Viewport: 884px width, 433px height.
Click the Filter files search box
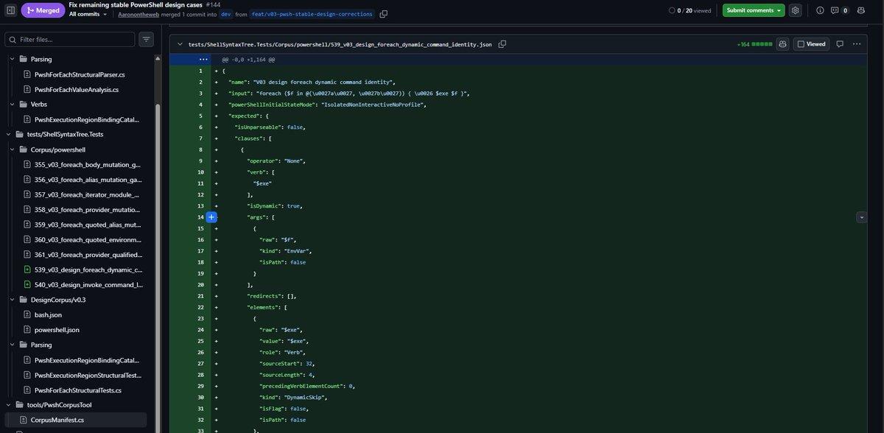pyautogui.click(x=70, y=39)
